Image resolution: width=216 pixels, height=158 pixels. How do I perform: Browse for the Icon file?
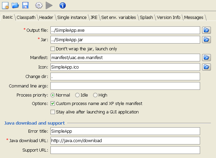click(206, 67)
